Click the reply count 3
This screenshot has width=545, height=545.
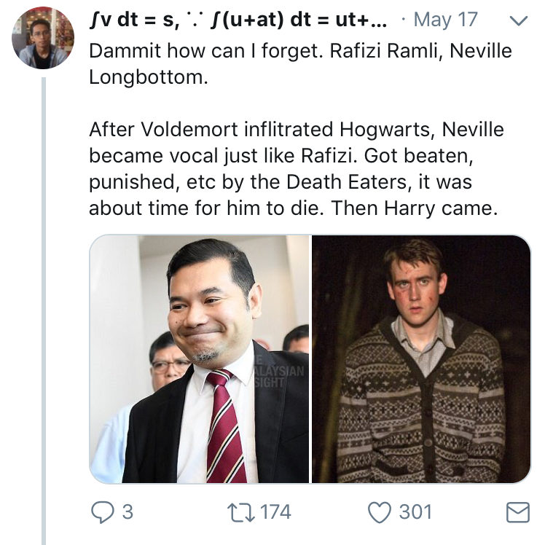tap(128, 512)
